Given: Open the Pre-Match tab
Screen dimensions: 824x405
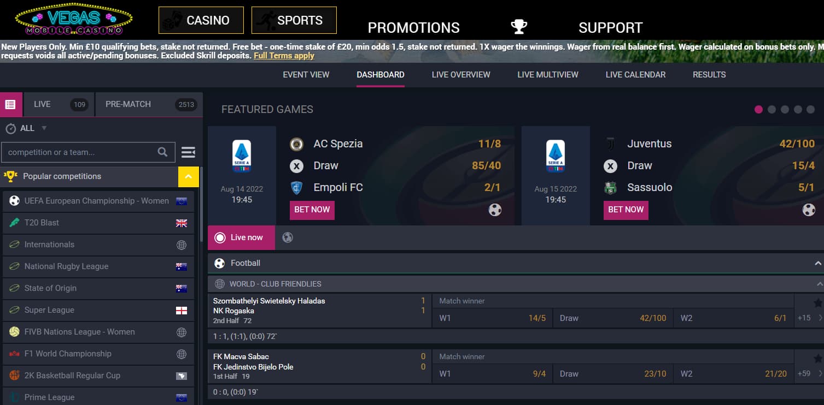Looking at the screenshot, I should tap(149, 104).
